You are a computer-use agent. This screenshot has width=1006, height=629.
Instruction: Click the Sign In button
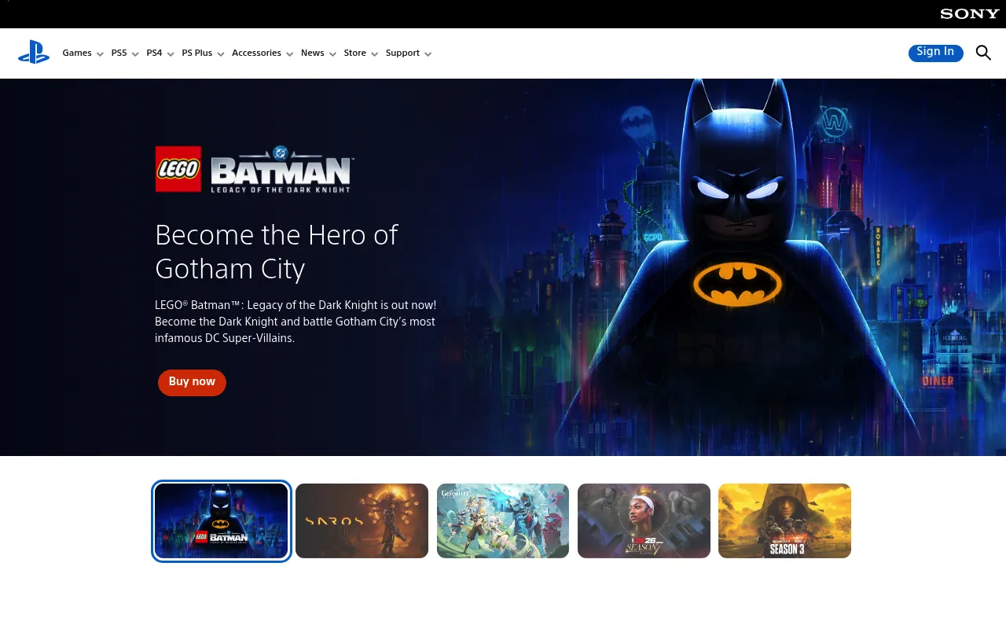935,53
